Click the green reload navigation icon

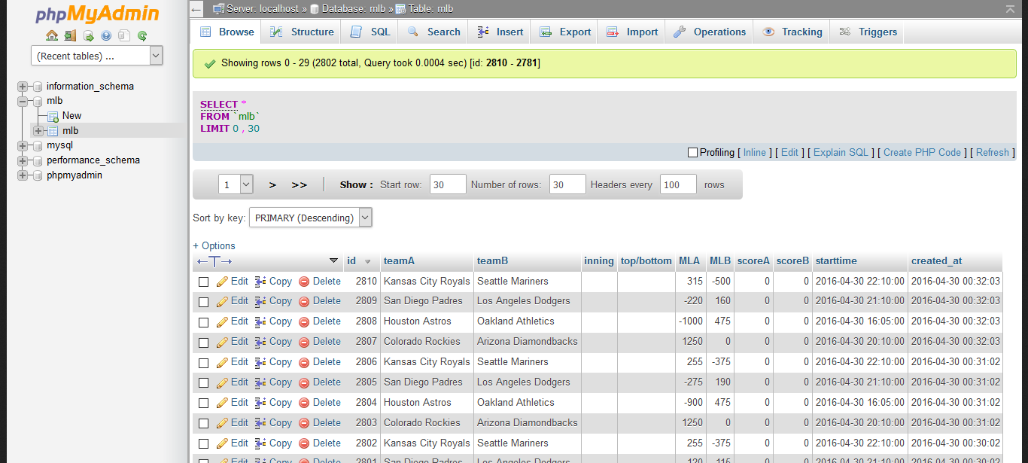pos(142,35)
